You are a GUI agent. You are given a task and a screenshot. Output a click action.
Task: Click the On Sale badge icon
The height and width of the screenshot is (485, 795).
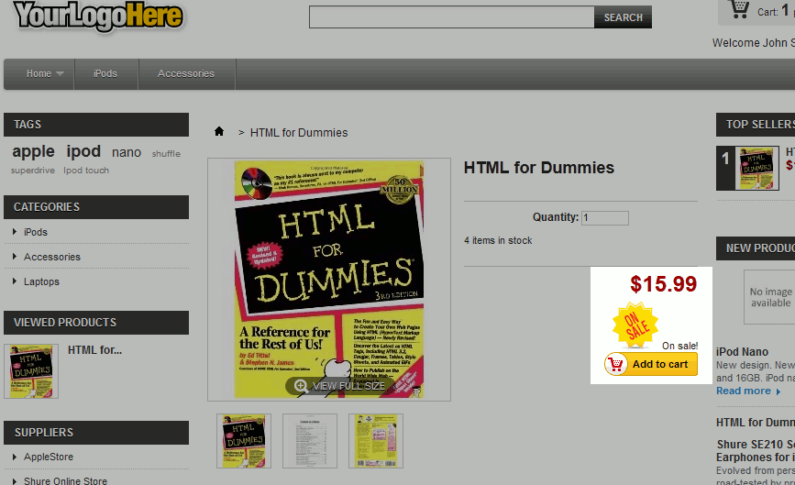[x=635, y=325]
